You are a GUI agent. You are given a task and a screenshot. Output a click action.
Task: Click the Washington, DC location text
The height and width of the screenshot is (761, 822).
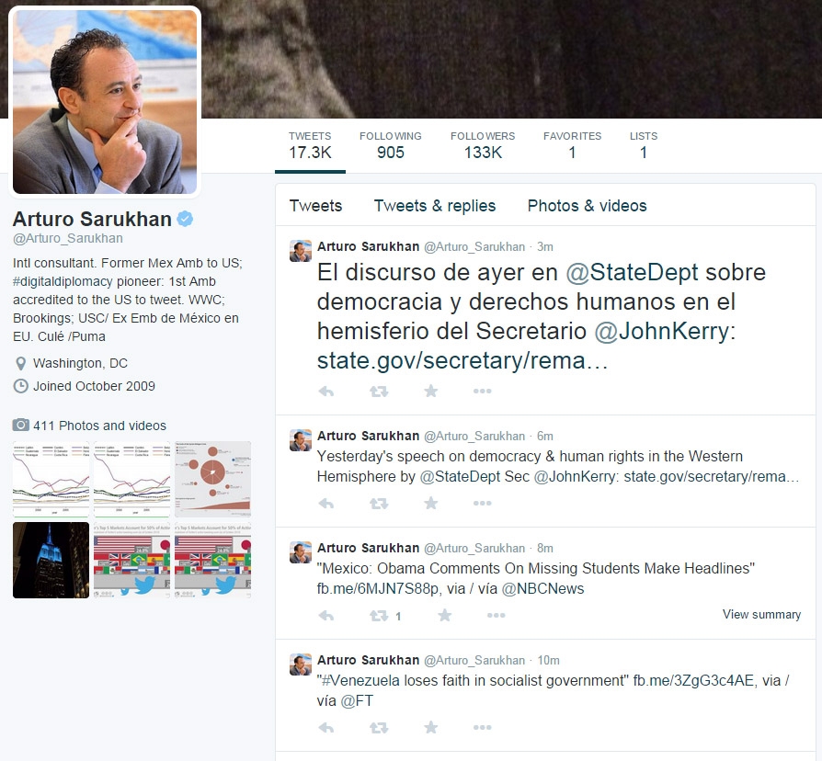point(80,363)
